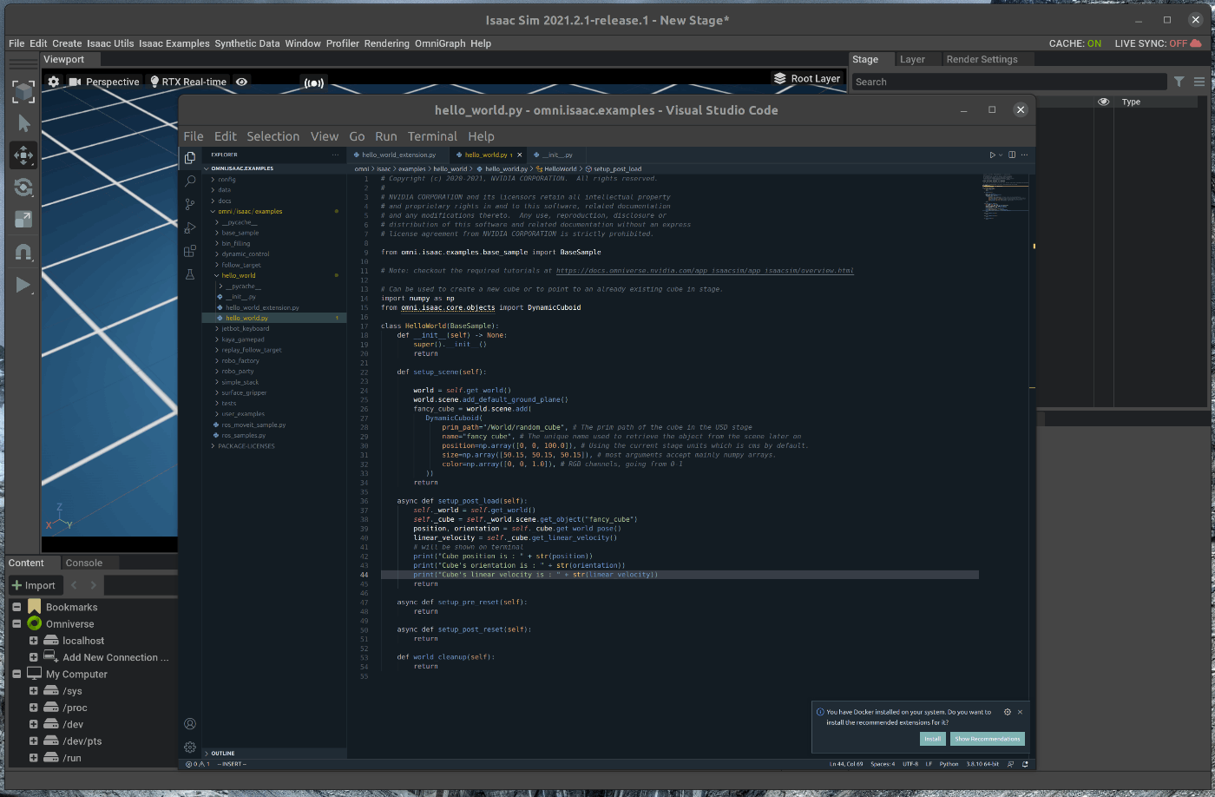The image size is (1215, 797).
Task: Switch to the Console tab
Action: point(83,563)
